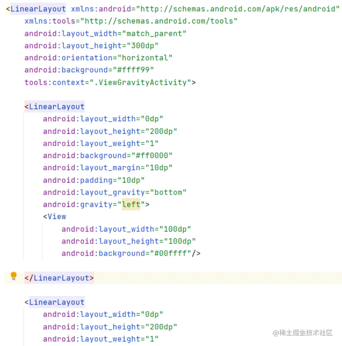Screen dimensions: 342x346
Task: Click the layout_height="100dp" attribute
Action: (x=129, y=241)
